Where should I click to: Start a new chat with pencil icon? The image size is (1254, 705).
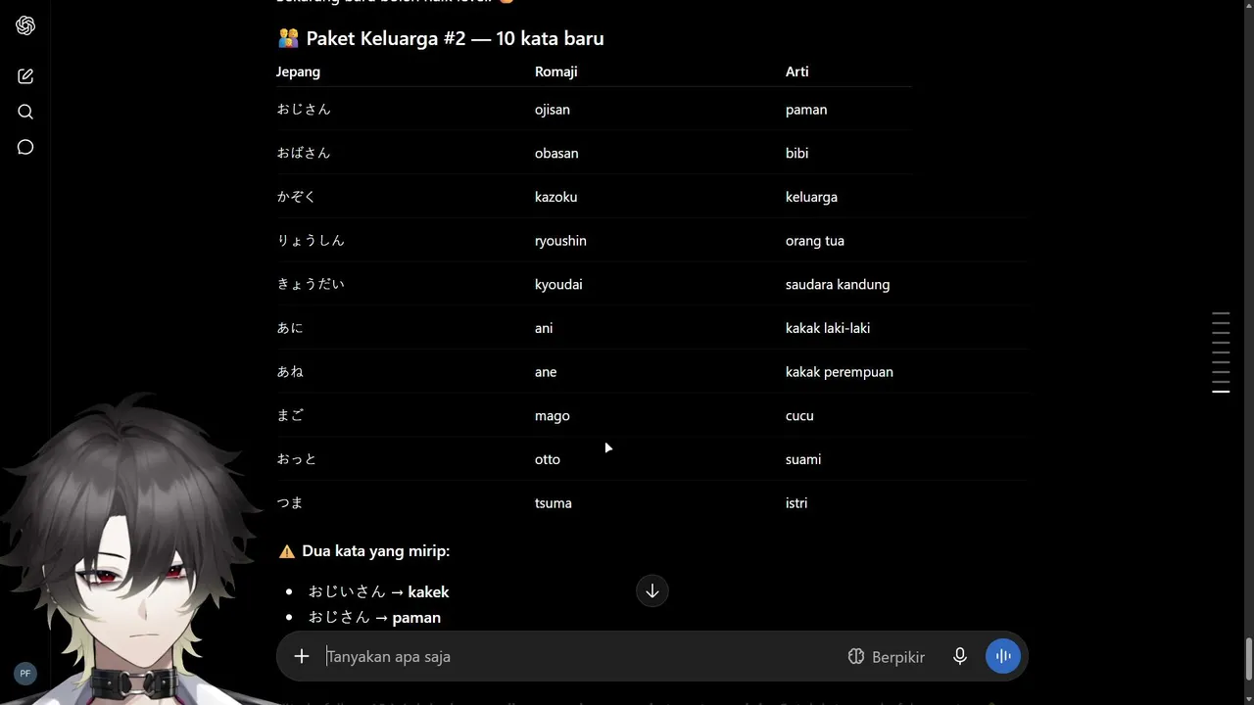pyautogui.click(x=25, y=76)
